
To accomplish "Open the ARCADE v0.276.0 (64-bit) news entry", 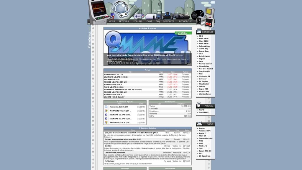I will coord(115,92).
